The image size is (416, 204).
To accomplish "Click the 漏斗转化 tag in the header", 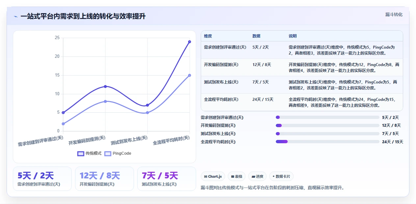I will point(394,14).
